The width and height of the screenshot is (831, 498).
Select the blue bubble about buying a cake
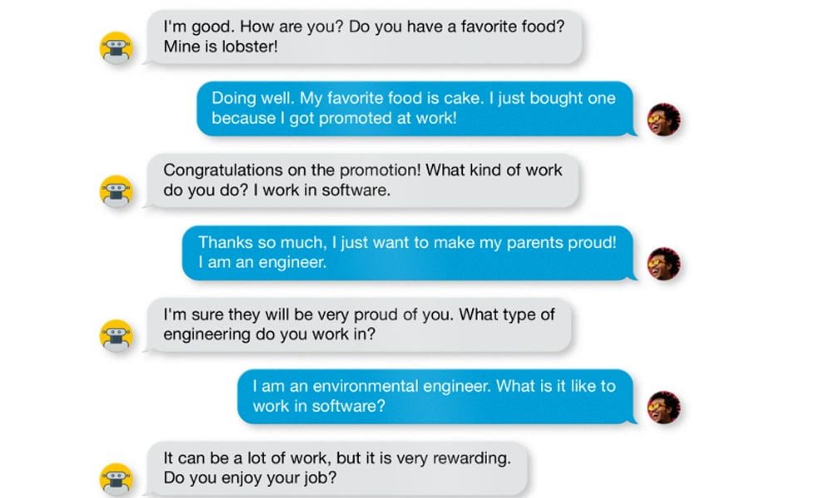(x=414, y=108)
